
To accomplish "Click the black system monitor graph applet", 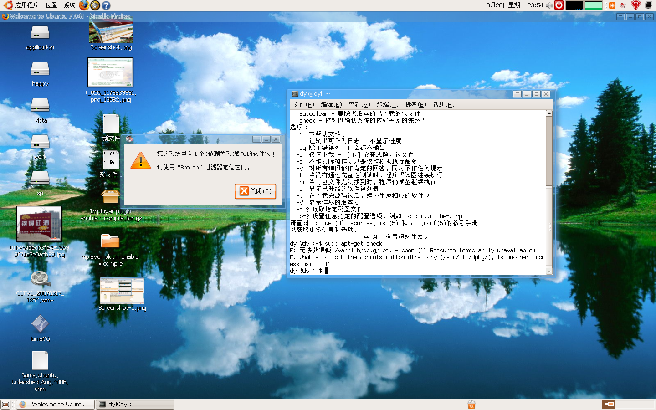I will click(x=574, y=5).
